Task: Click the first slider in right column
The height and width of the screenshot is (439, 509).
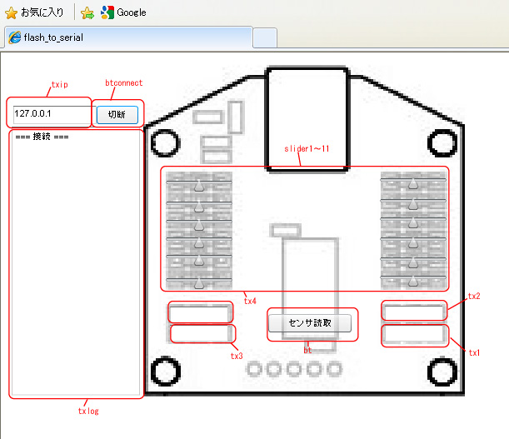Action: point(413,183)
